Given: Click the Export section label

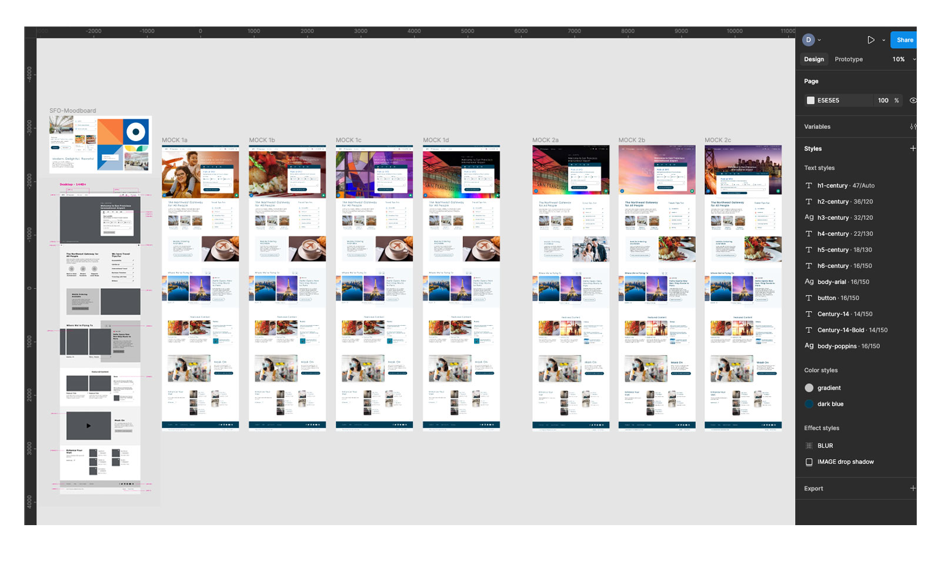Looking at the screenshot, I should (813, 489).
